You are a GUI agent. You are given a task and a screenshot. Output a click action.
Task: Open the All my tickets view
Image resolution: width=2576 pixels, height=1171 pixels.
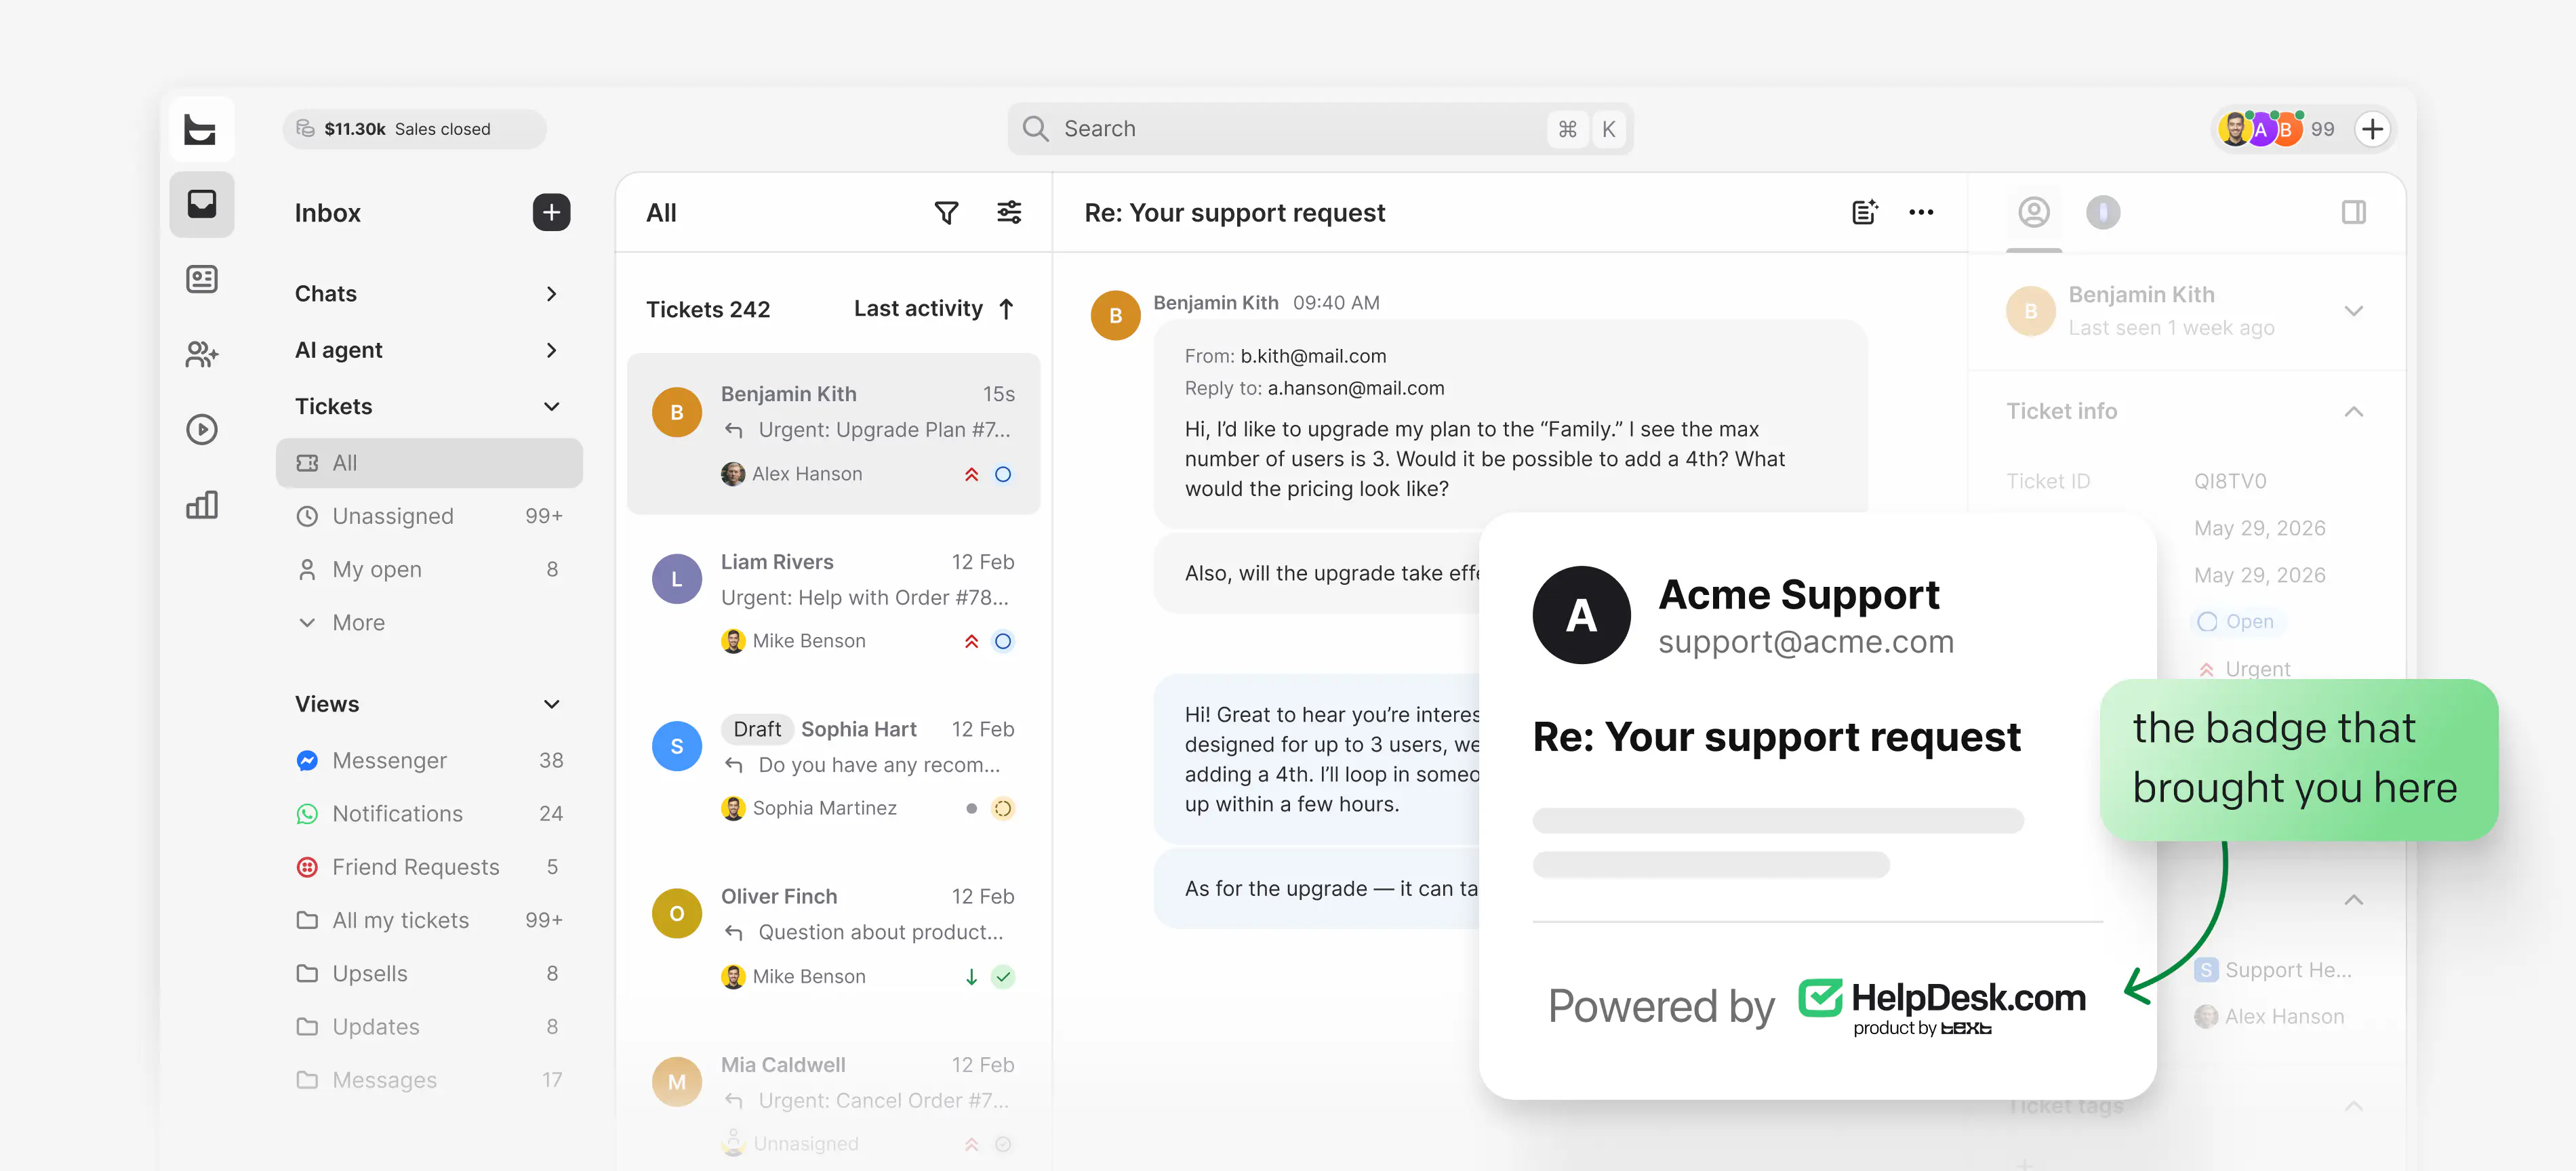pos(429,920)
